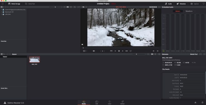This screenshot has width=206, height=105.
Task: Switch to the Deliver page
Action: click(x=122, y=102)
